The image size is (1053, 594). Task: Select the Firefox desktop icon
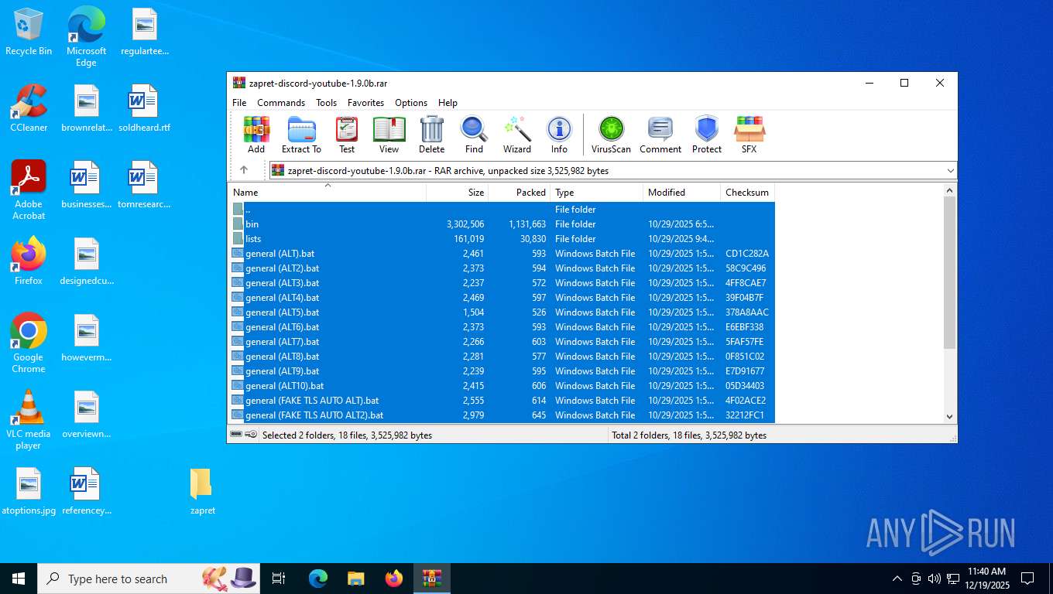pyautogui.click(x=29, y=261)
